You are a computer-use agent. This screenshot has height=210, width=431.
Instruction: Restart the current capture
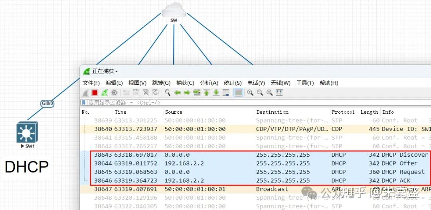click(105, 93)
